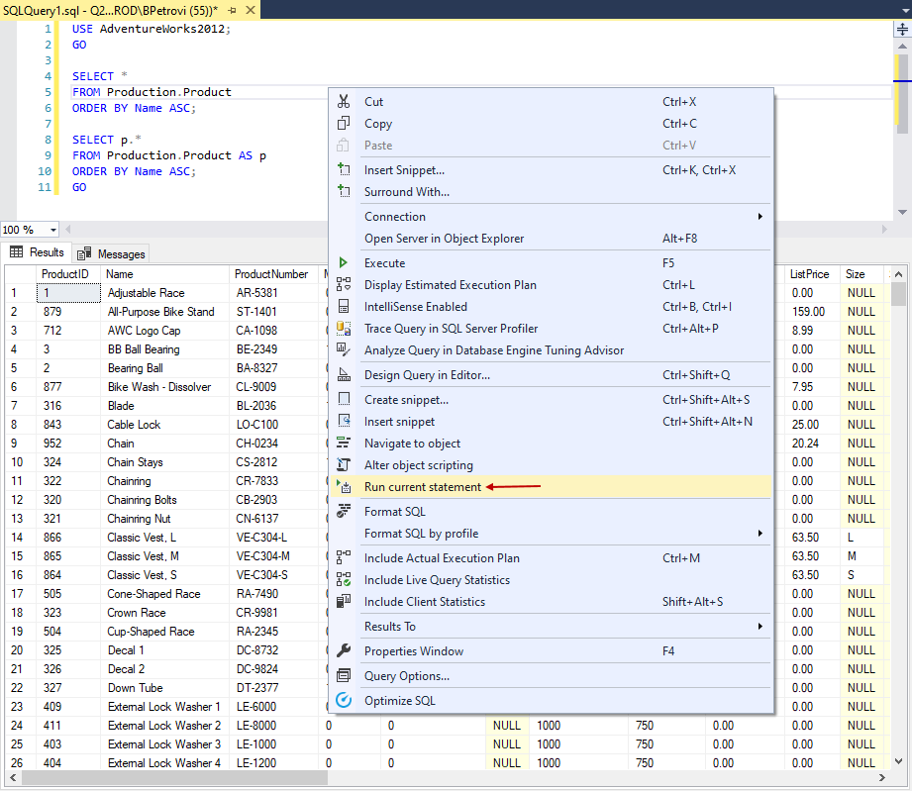
Task: Click the Properties Window wrench icon
Action: click(x=344, y=650)
